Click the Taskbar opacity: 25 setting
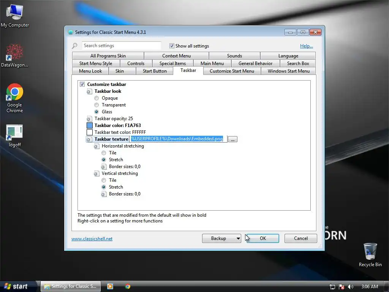389x292 pixels. tap(114, 119)
